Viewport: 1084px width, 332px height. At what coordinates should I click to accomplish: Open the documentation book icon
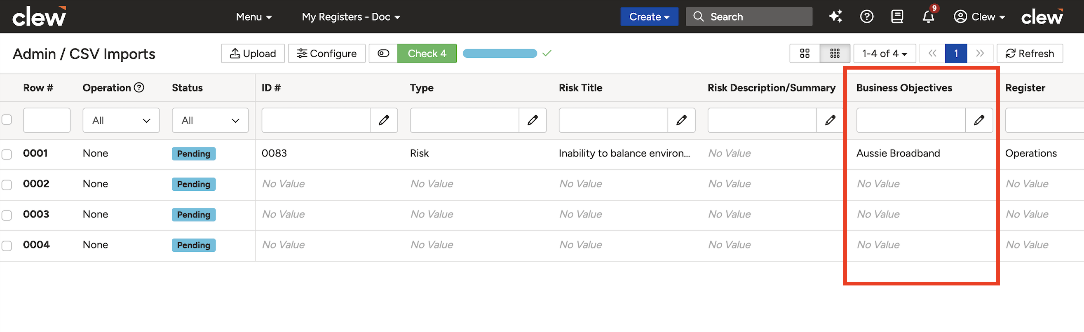coord(897,17)
